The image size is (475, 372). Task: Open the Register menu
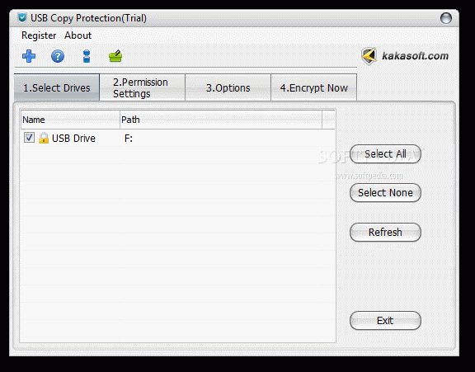coord(39,35)
